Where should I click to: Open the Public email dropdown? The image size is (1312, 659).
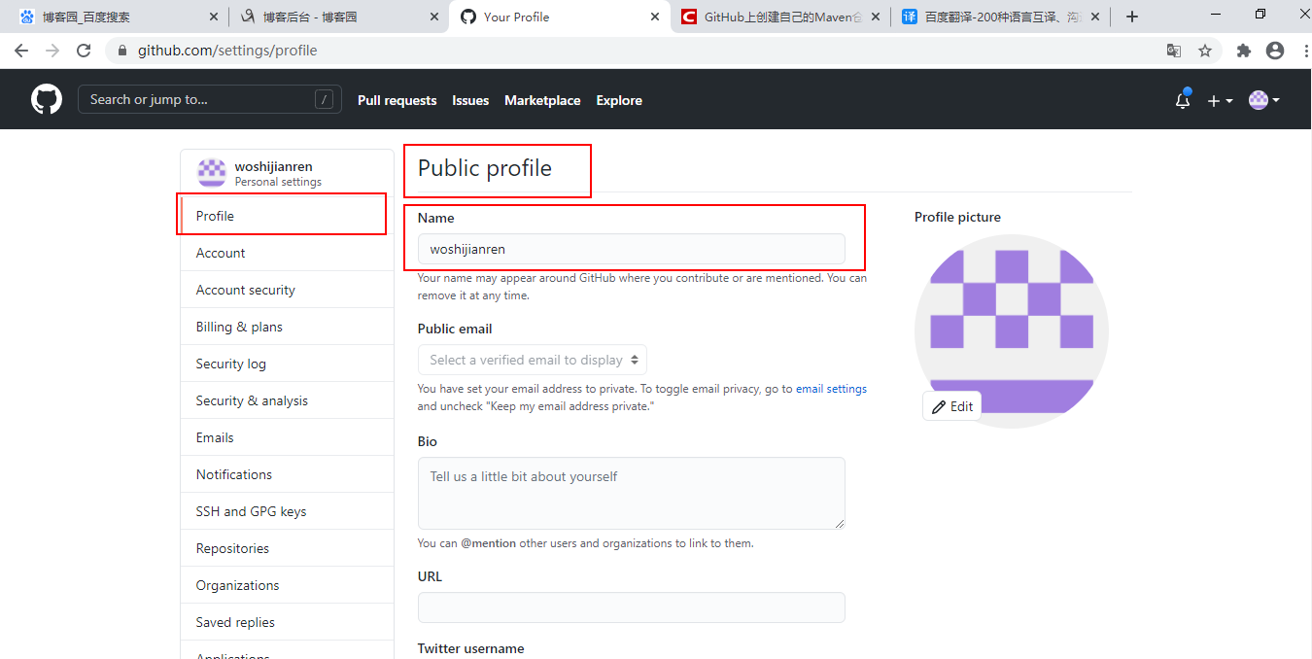pos(533,360)
